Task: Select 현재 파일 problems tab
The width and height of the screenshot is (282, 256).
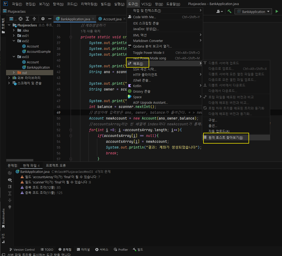Action: click(31, 165)
